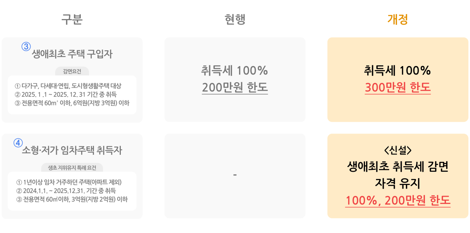This screenshot has height=233, width=470.
Task: Select the 구분 column header
Action: (72, 19)
